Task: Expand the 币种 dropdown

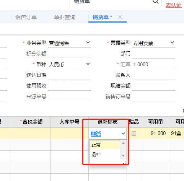Action: 88,64
